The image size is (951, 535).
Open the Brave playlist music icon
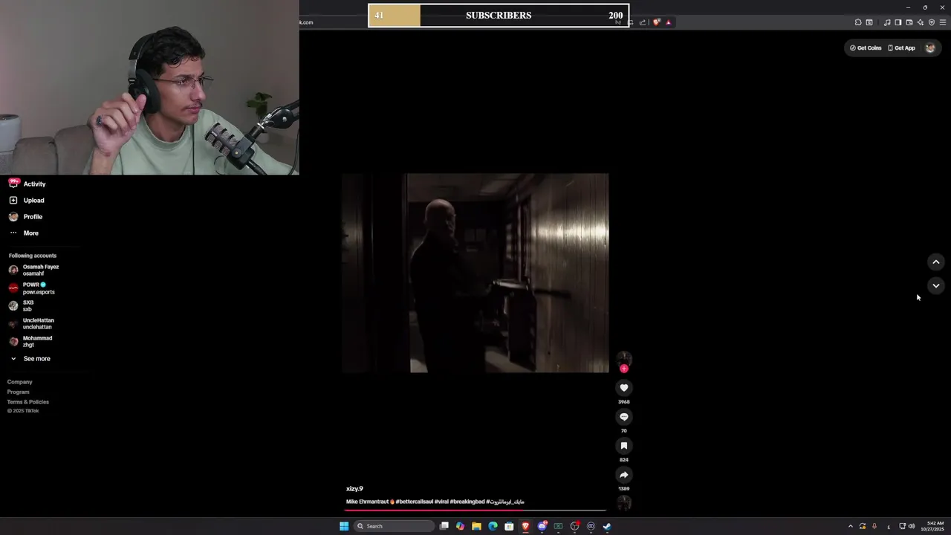click(x=887, y=22)
